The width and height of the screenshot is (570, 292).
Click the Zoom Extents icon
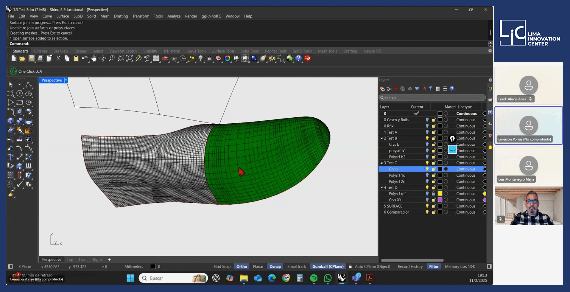pyautogui.click(x=129, y=58)
